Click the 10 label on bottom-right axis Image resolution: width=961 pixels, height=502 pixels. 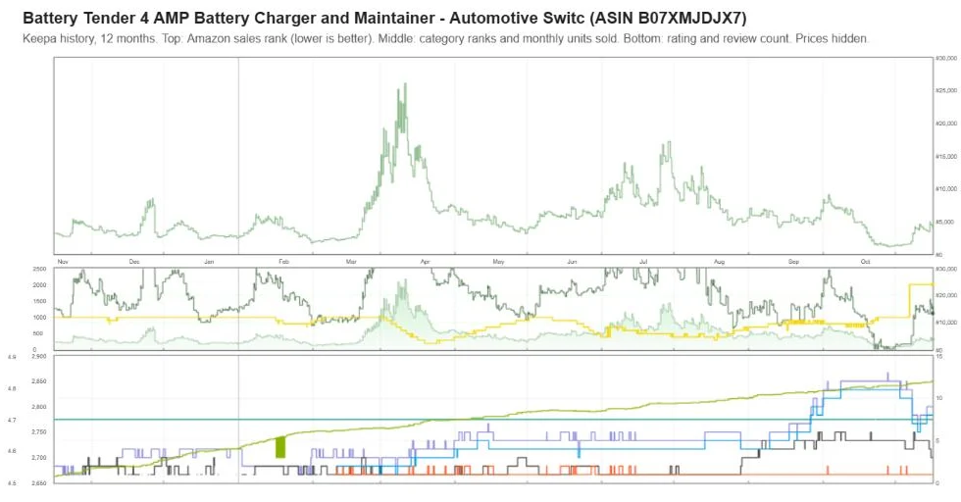(939, 398)
